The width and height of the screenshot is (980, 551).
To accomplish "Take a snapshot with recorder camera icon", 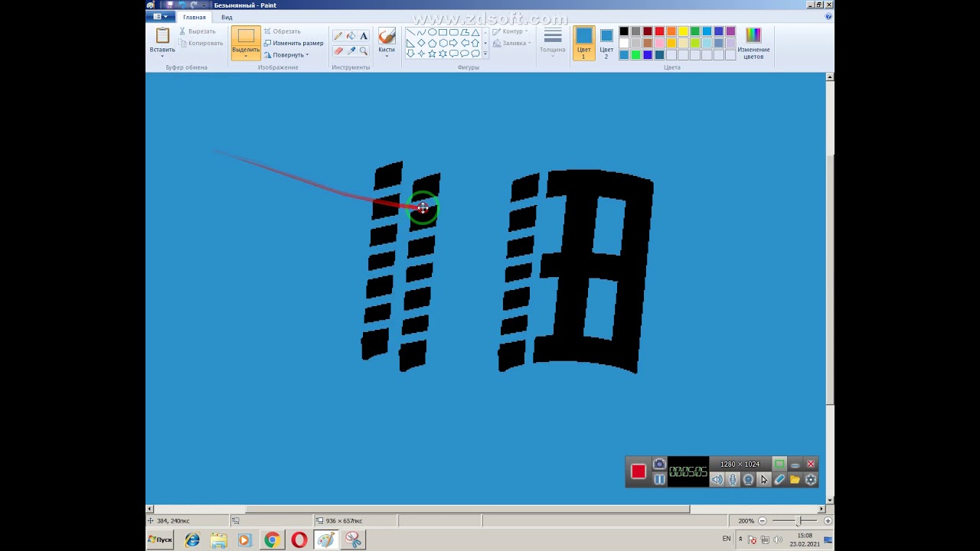I will (x=659, y=464).
